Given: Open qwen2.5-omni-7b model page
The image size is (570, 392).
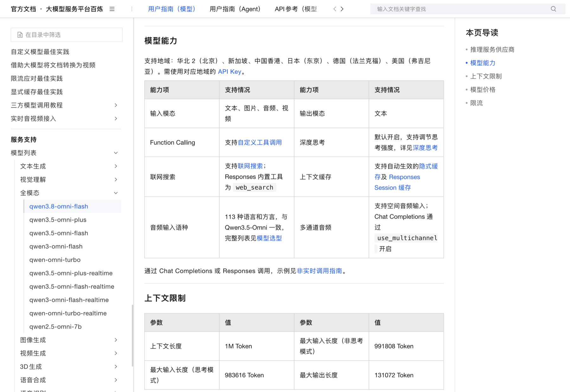Looking at the screenshot, I should [55, 326].
